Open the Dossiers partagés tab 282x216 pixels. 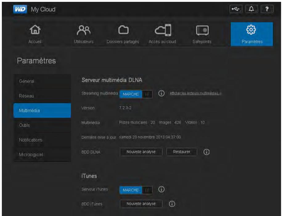(123, 34)
